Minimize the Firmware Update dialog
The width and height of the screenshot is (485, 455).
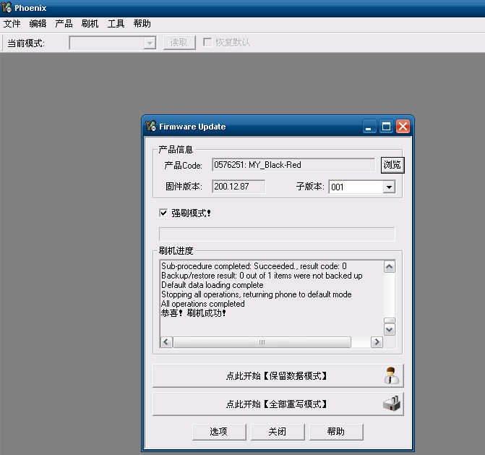pyautogui.click(x=369, y=127)
